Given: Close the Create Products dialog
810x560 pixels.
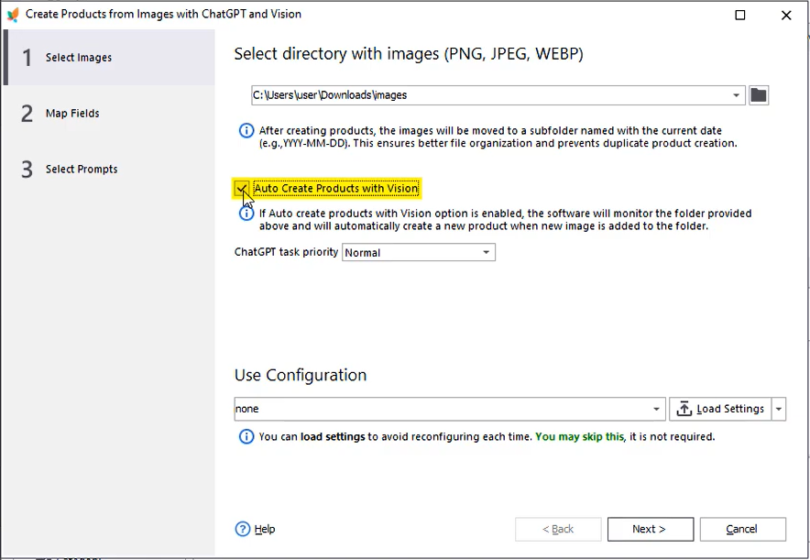Looking at the screenshot, I should (786, 15).
